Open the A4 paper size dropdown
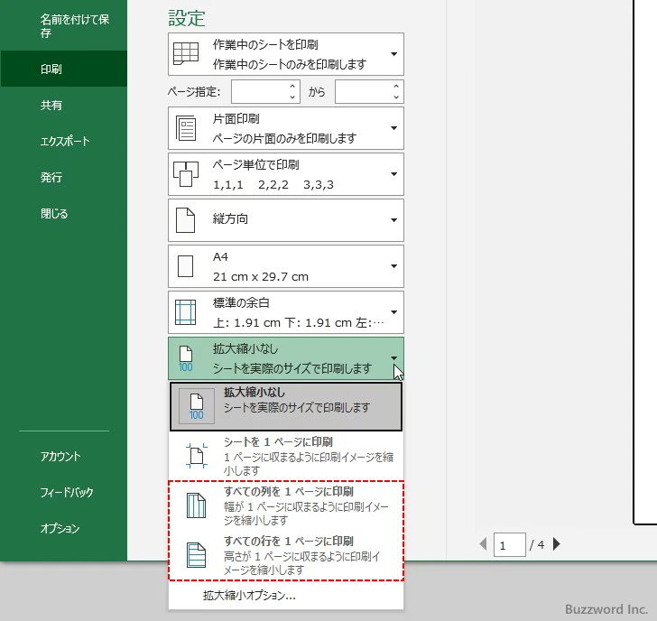 (x=286, y=266)
